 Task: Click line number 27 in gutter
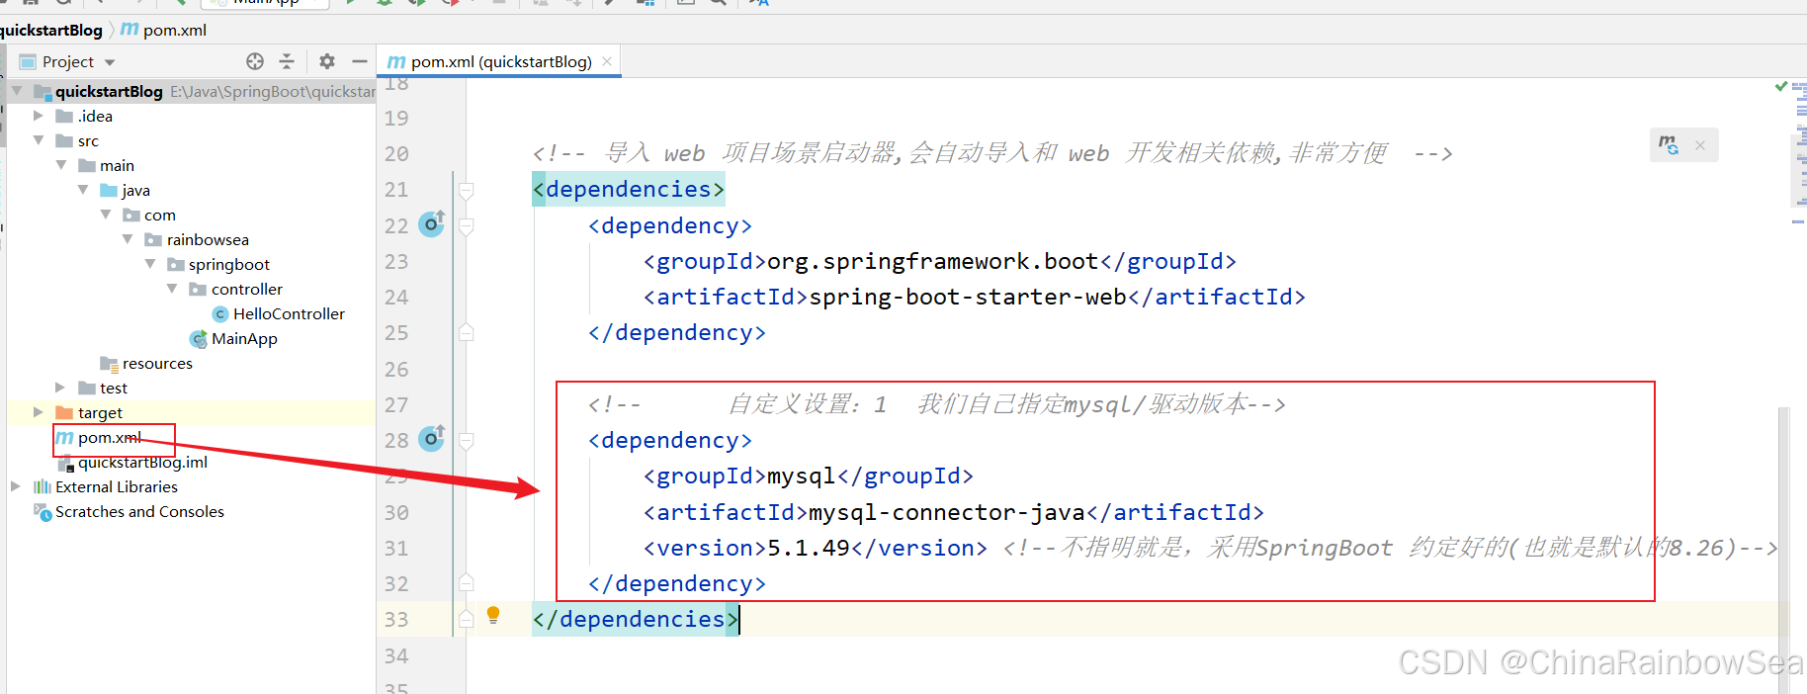coord(396,404)
